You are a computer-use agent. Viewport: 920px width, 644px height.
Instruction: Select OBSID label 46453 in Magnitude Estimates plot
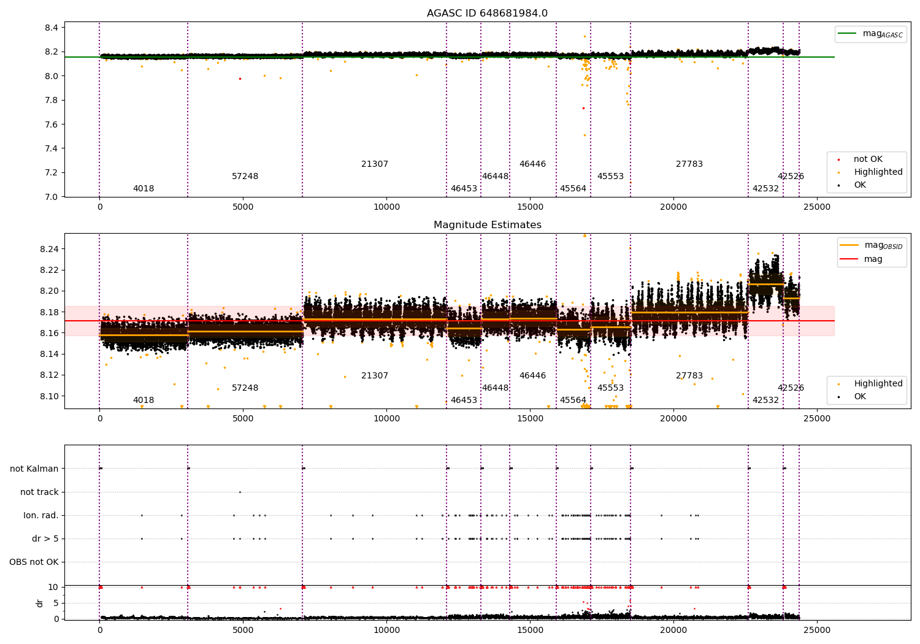pos(464,401)
